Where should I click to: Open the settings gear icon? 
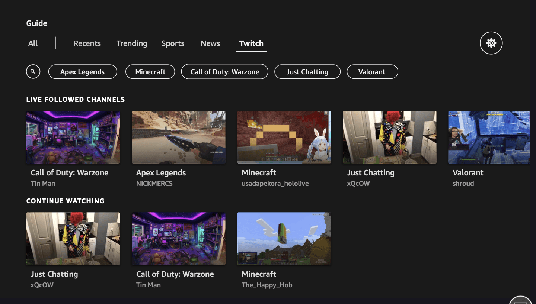491,43
